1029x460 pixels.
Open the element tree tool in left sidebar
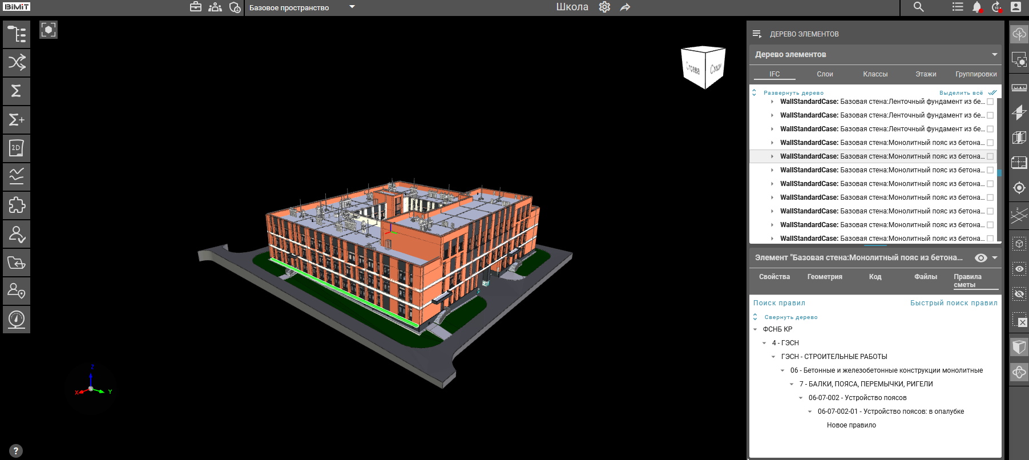tap(17, 34)
